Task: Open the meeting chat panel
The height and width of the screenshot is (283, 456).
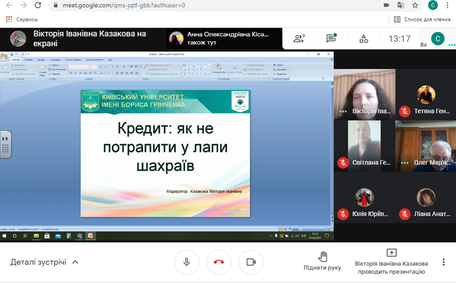Action: click(331, 39)
